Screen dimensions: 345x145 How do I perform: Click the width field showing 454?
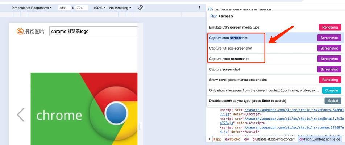[64, 8]
